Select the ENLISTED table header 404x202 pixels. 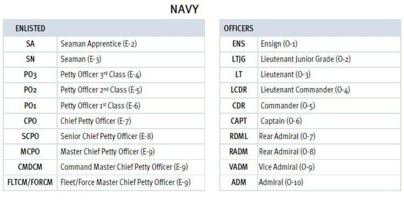(x=30, y=28)
